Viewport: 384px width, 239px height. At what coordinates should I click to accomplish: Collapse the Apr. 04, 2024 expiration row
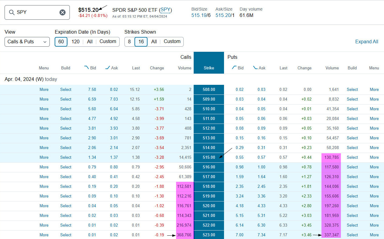[x=31, y=79]
